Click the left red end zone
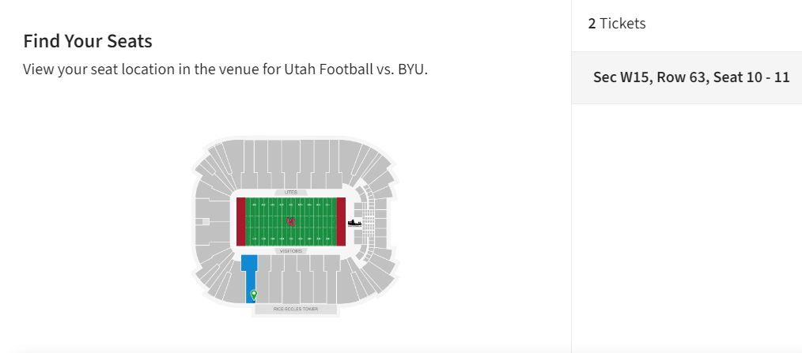This screenshot has width=802, height=353. (x=240, y=222)
